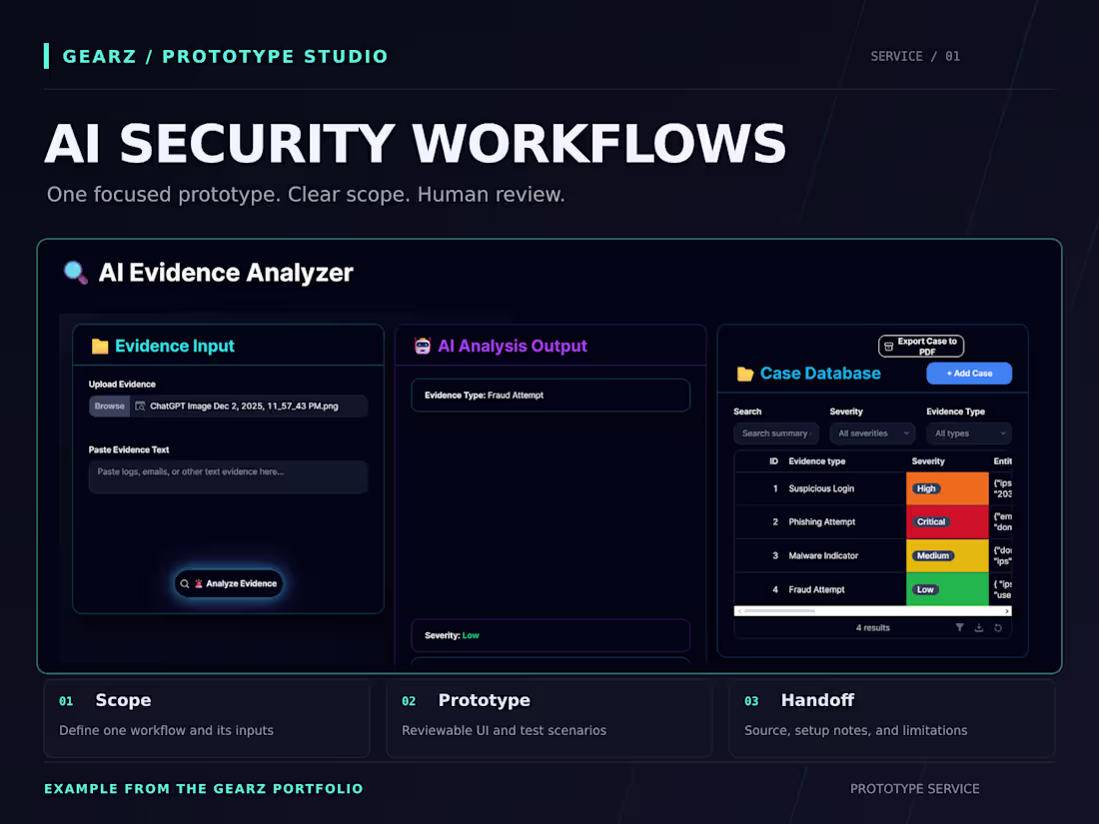Click the Paste Evidence Text area
Viewport: 1099px width, 824px height.
228,477
